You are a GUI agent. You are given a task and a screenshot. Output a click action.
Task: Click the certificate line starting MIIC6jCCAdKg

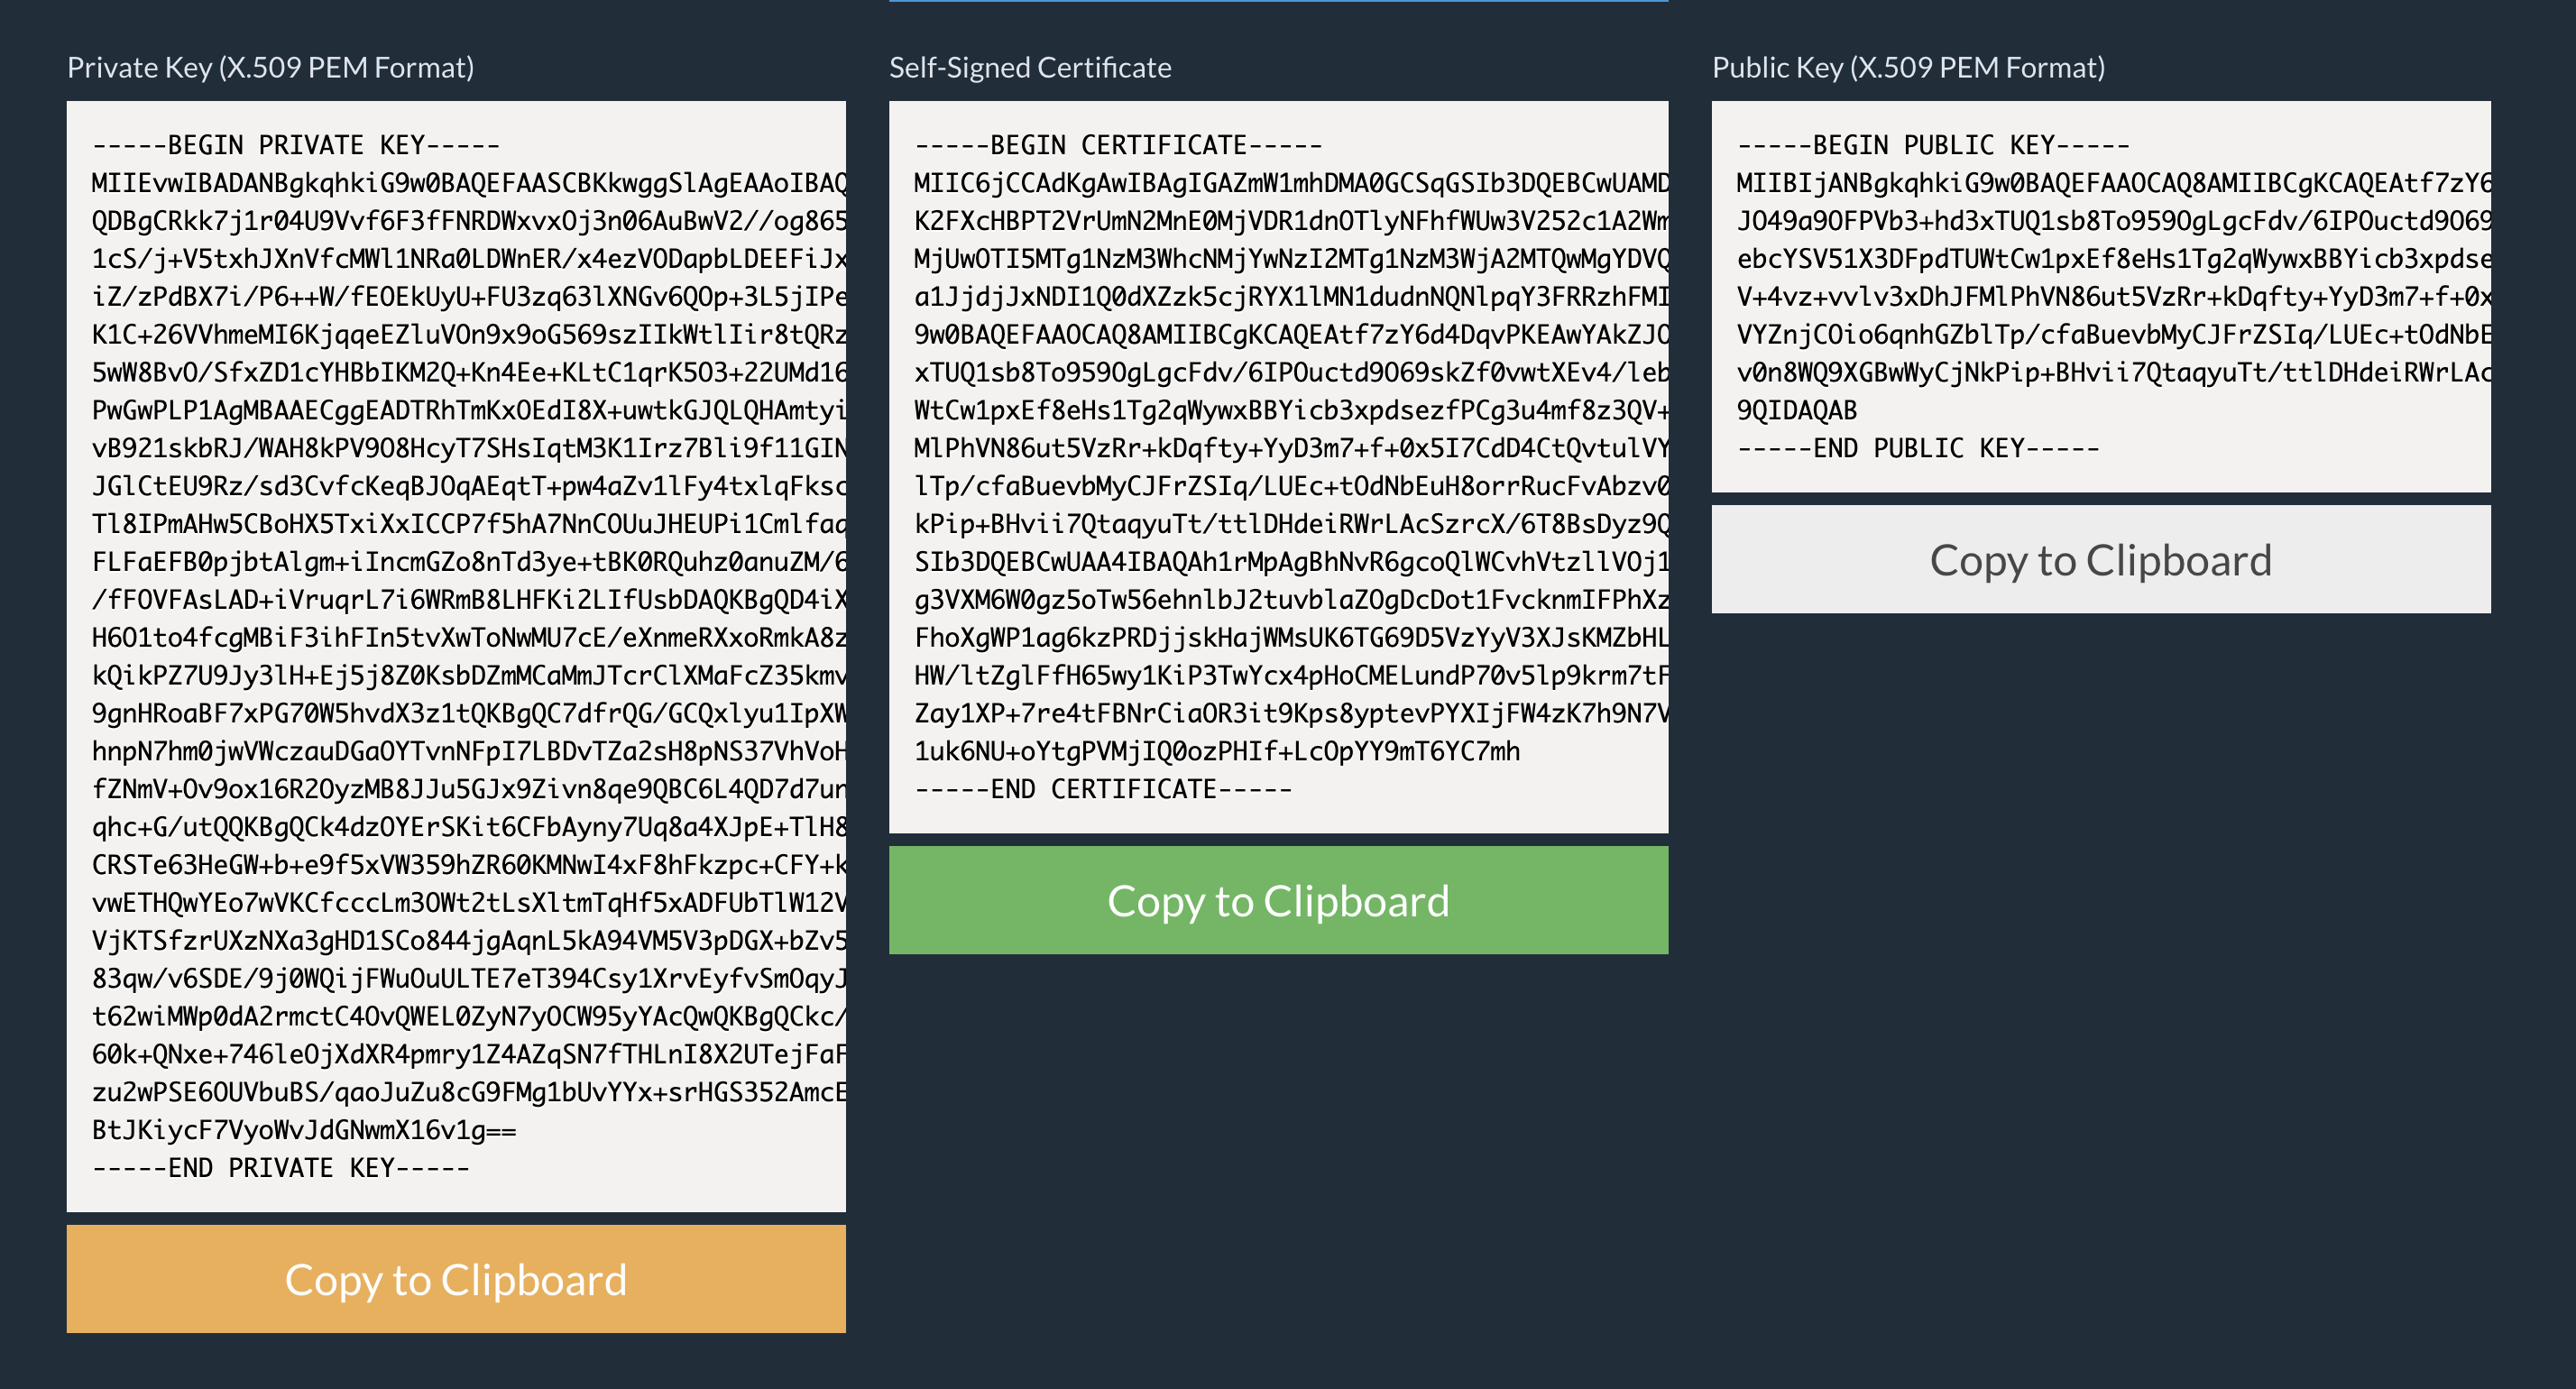(1290, 183)
